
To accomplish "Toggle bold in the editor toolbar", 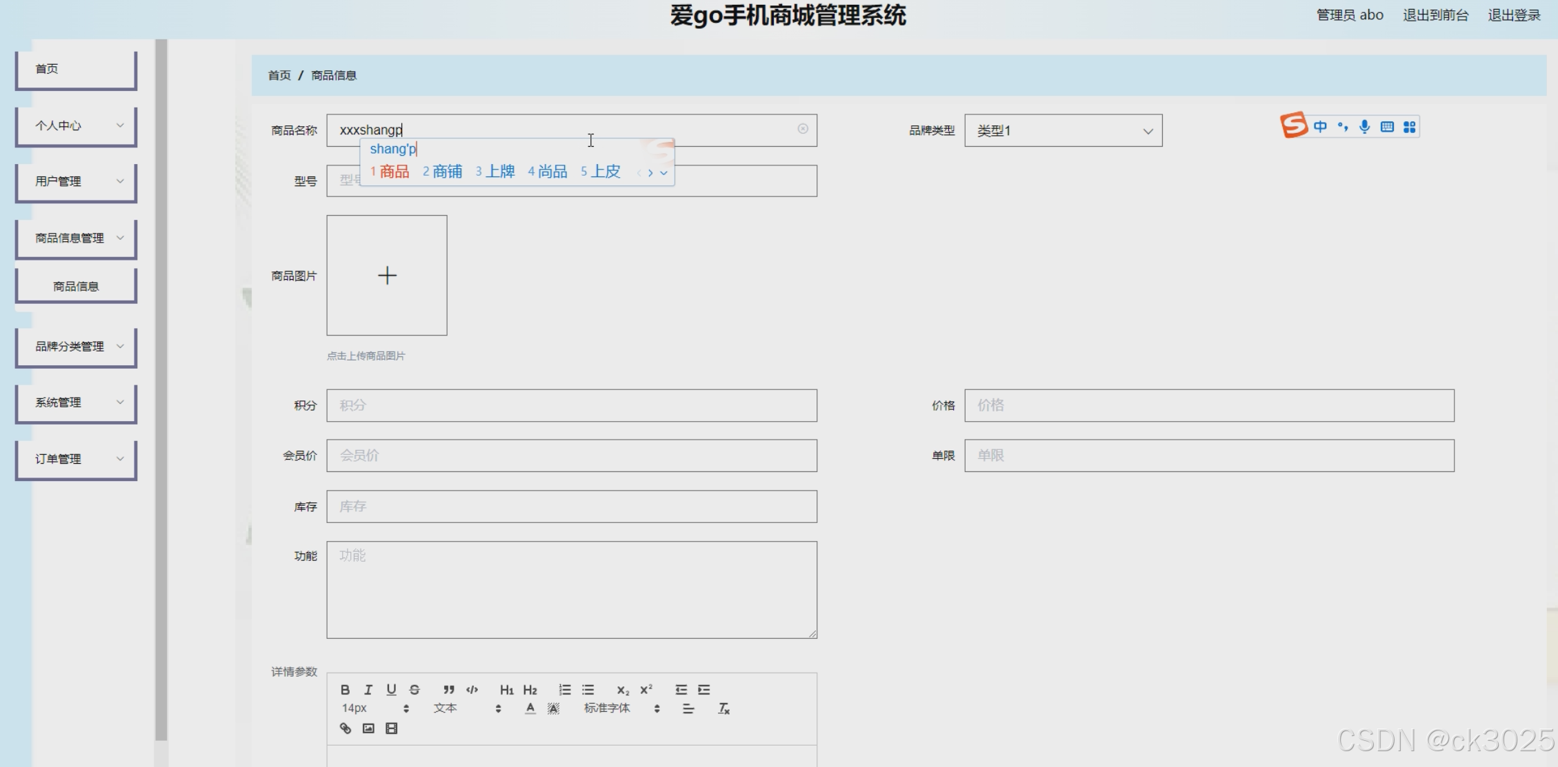I will (x=345, y=690).
